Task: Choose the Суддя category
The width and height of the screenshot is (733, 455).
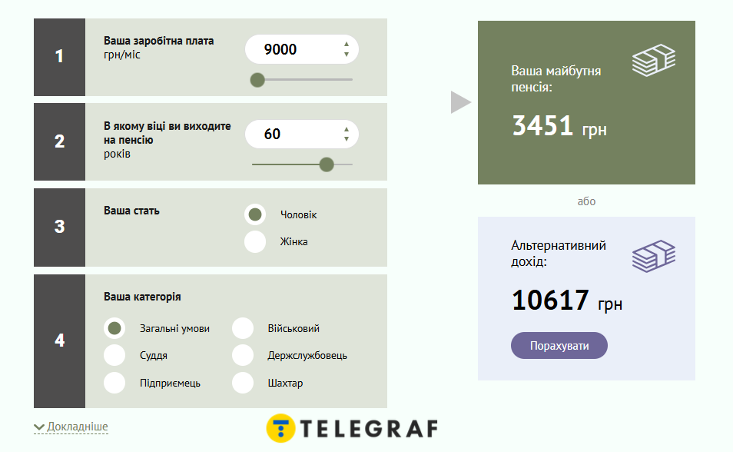Action: tap(114, 355)
